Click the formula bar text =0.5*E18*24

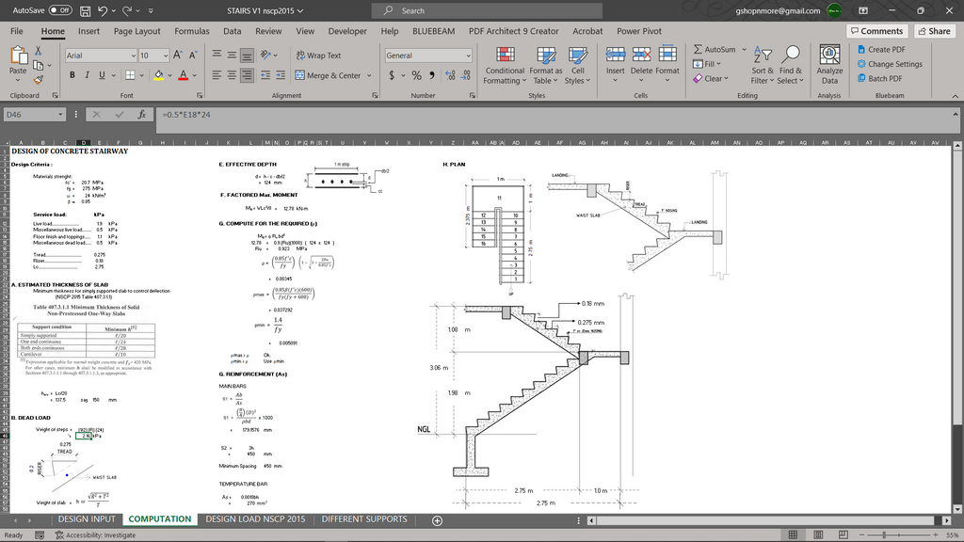(x=186, y=115)
